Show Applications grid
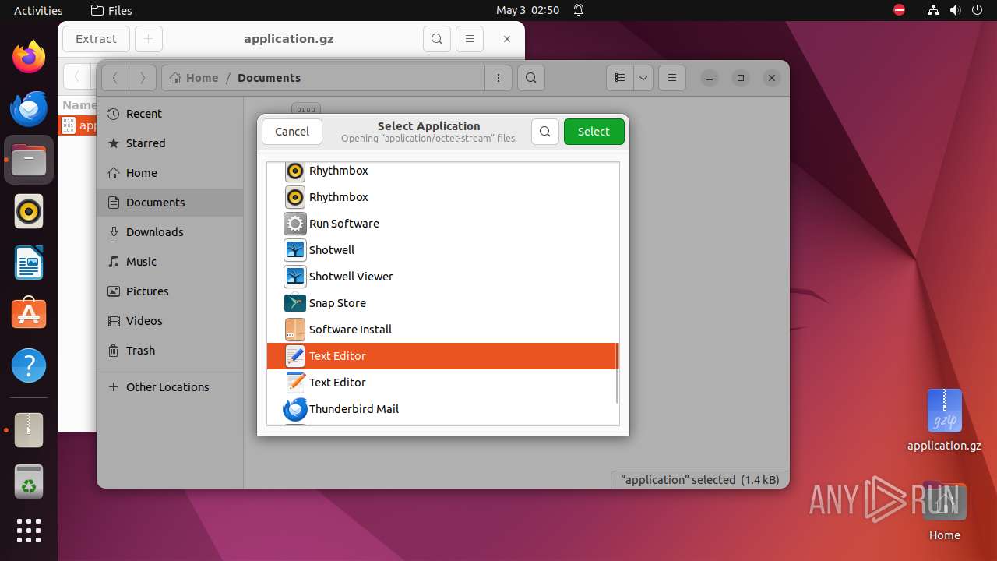 coord(29,531)
